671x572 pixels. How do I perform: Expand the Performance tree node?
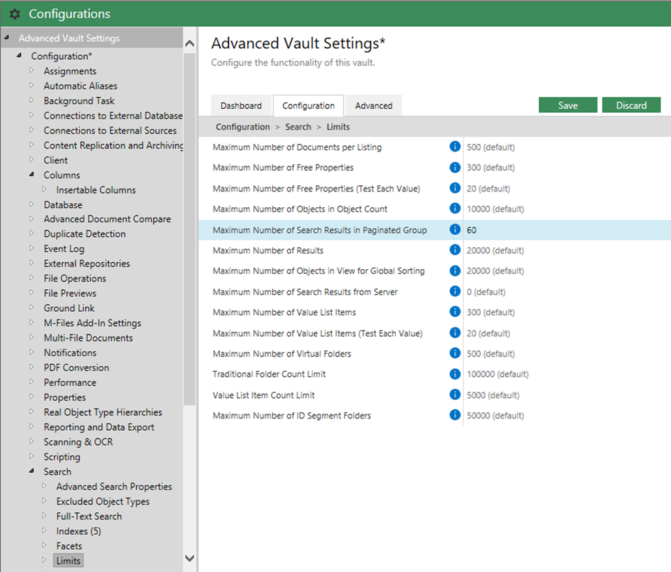coord(32,382)
